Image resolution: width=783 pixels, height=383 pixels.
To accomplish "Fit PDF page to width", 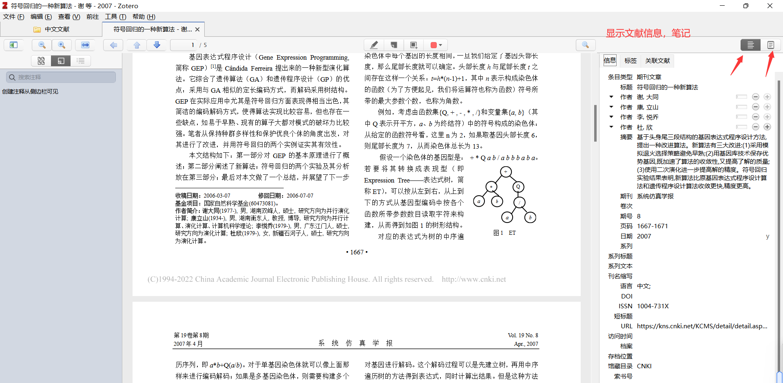I will 85,45.
